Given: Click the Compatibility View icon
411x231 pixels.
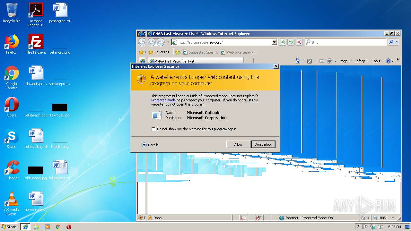Looking at the screenshot, I should tap(282, 42).
